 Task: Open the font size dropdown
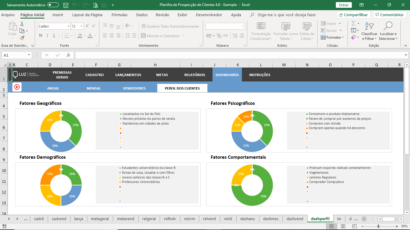[x=81, y=26]
